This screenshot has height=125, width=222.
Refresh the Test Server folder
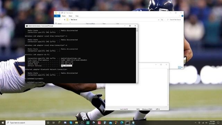coord(162,20)
